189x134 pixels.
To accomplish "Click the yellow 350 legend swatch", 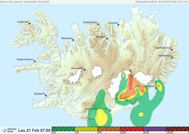I will tap(86, 129).
